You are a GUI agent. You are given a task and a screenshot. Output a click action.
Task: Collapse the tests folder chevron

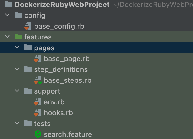(x=17, y=123)
